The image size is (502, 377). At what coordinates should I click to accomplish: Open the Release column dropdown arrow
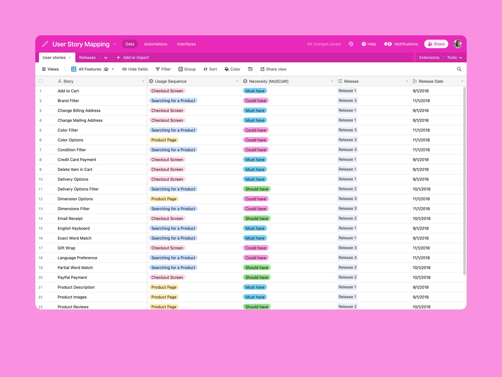[407, 81]
